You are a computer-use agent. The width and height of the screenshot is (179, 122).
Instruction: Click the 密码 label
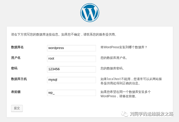14,68
